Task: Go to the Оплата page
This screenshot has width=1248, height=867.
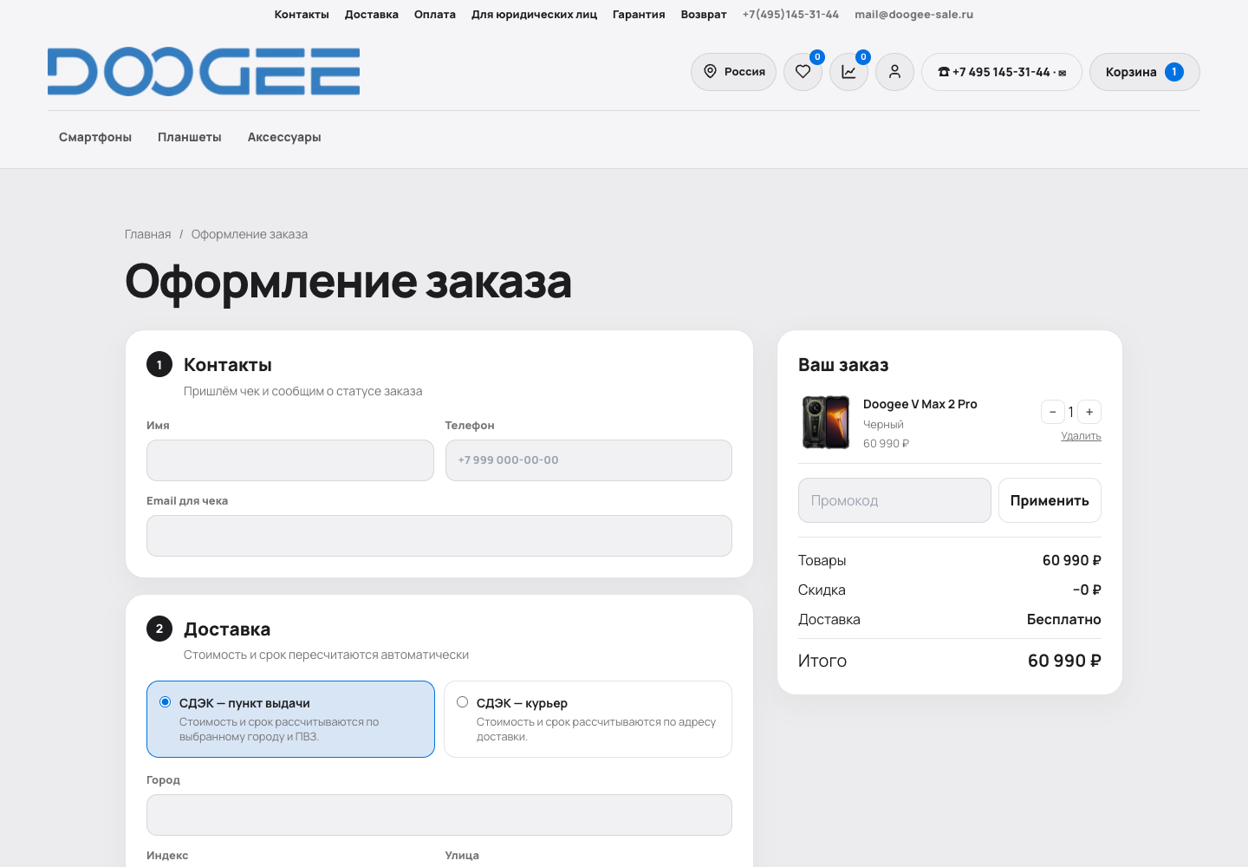Action: (x=435, y=15)
